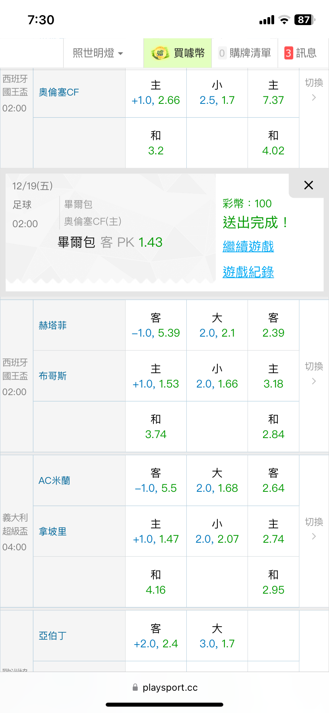Open the 訊息 messages tab
Screen dimensions: 329x713
pos(306,53)
